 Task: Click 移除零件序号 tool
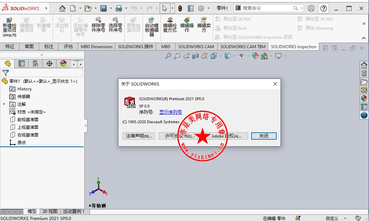[x=98, y=25]
